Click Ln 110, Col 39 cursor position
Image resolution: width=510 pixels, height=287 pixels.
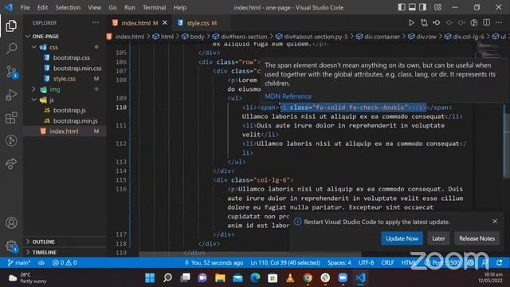(285, 262)
